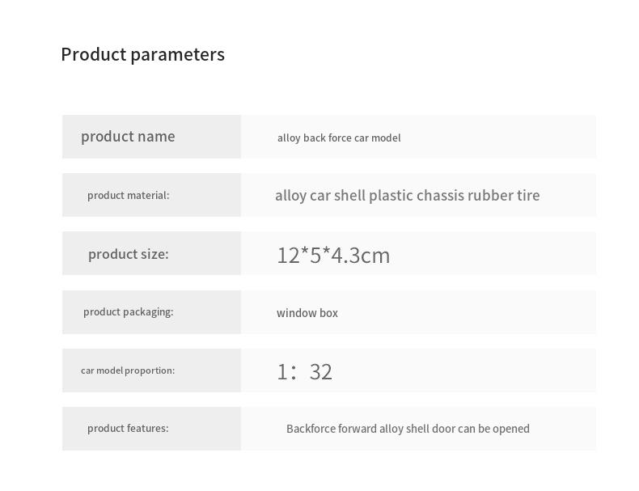Select the 1:32 proportion value
639x491 pixels.
[x=304, y=371]
